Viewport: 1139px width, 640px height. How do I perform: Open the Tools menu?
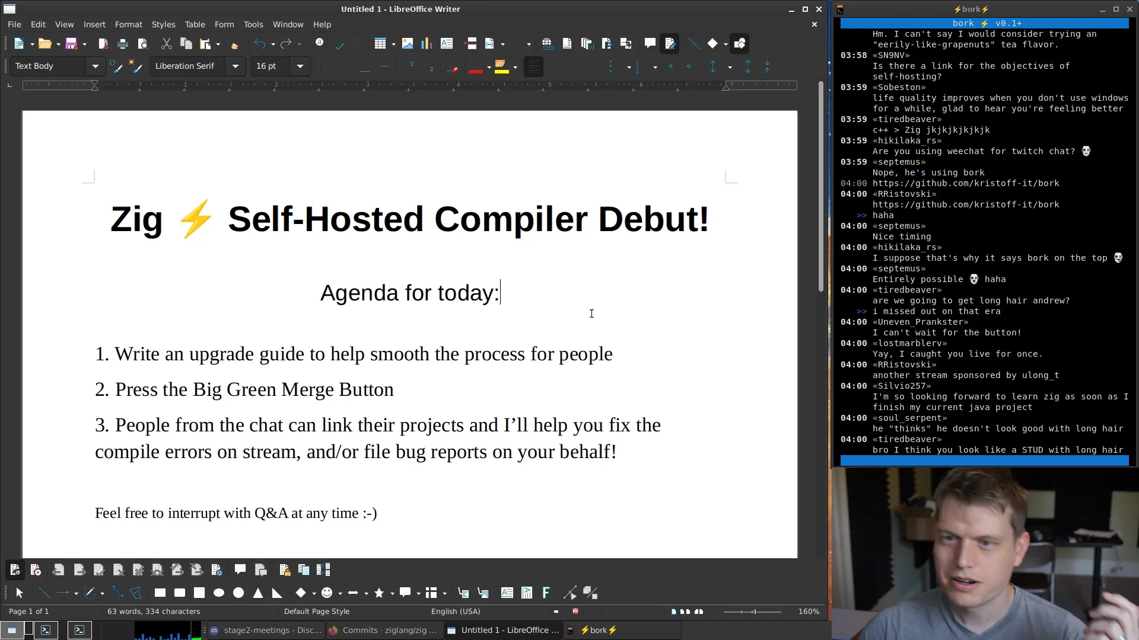253,24
